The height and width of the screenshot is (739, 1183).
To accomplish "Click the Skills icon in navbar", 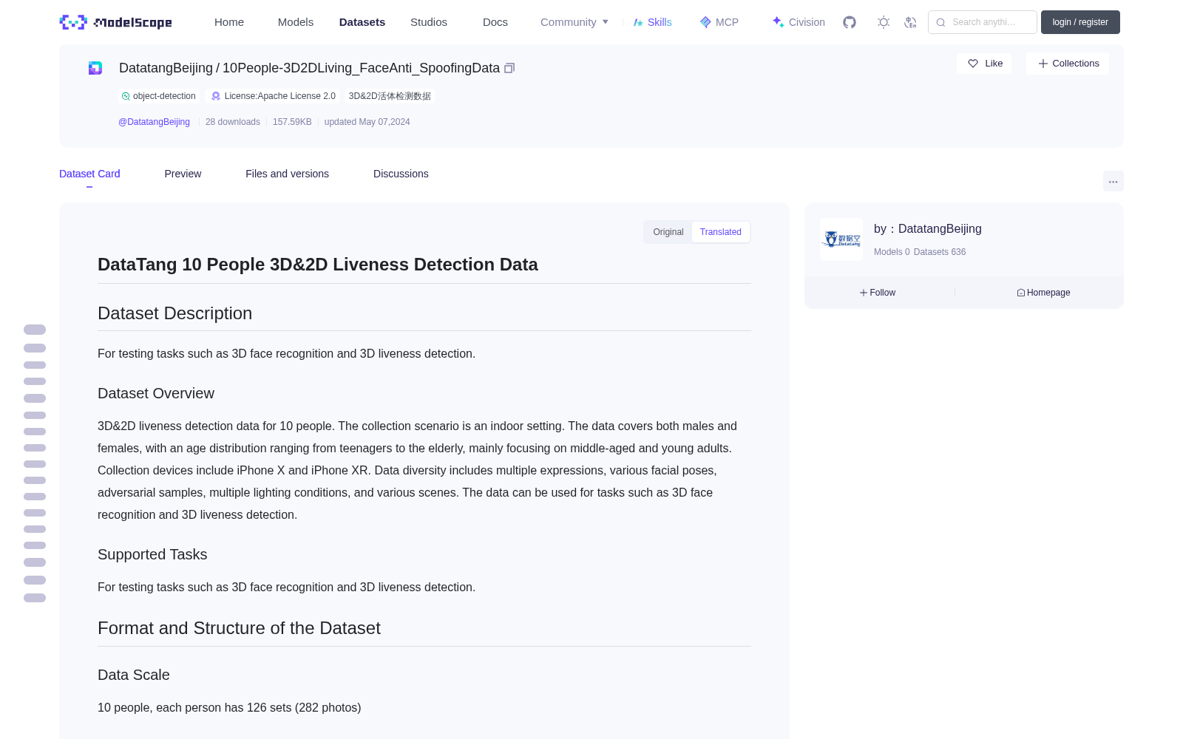I will point(638,22).
